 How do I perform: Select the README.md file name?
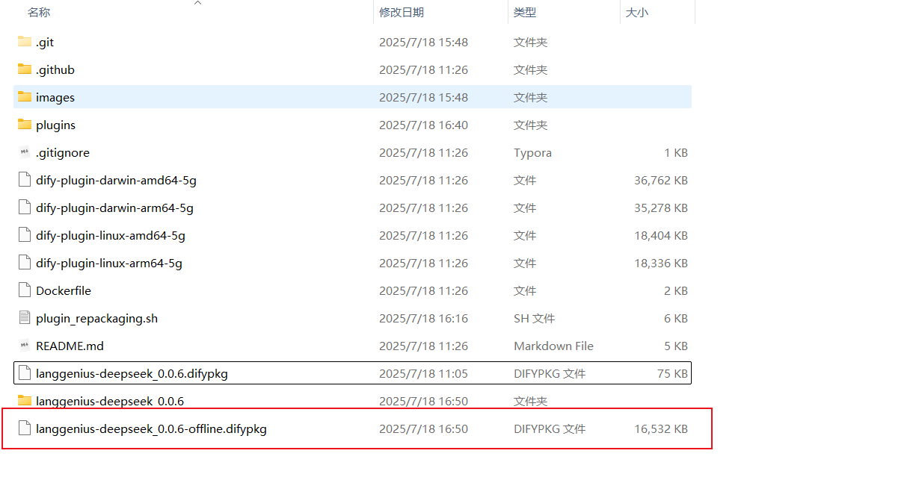point(70,346)
